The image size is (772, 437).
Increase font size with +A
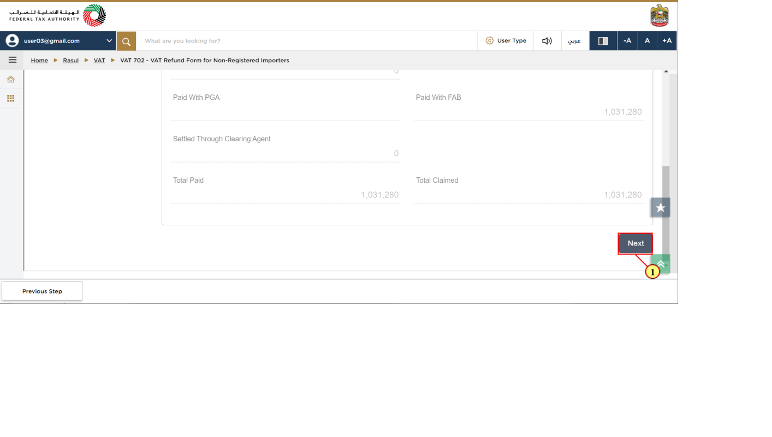[x=667, y=41]
